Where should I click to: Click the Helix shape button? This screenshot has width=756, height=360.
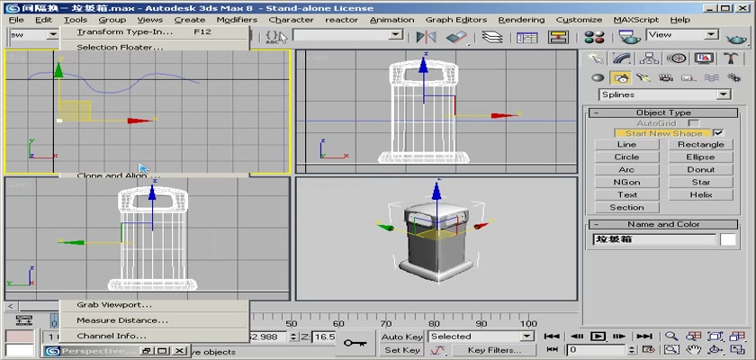pyautogui.click(x=700, y=194)
